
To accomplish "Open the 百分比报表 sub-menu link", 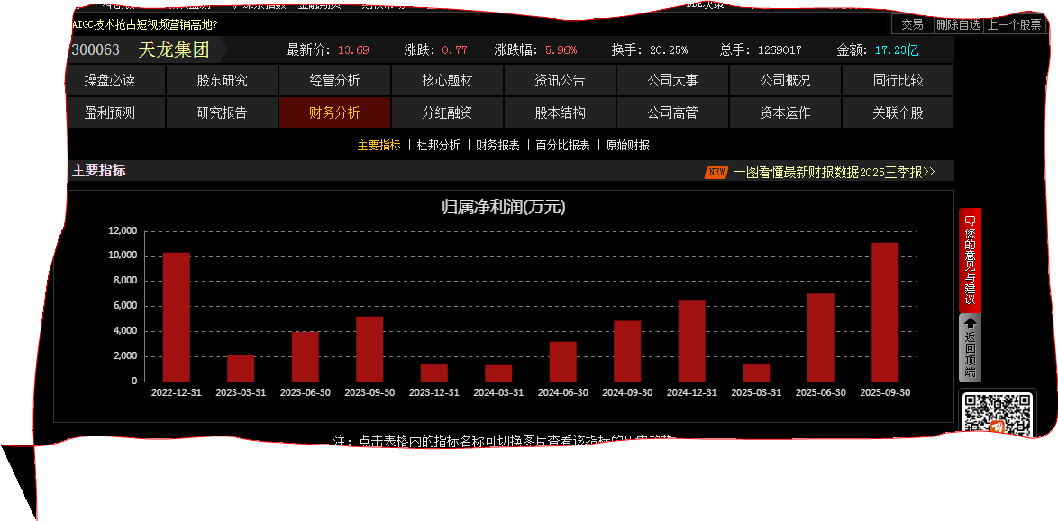I will [x=562, y=145].
